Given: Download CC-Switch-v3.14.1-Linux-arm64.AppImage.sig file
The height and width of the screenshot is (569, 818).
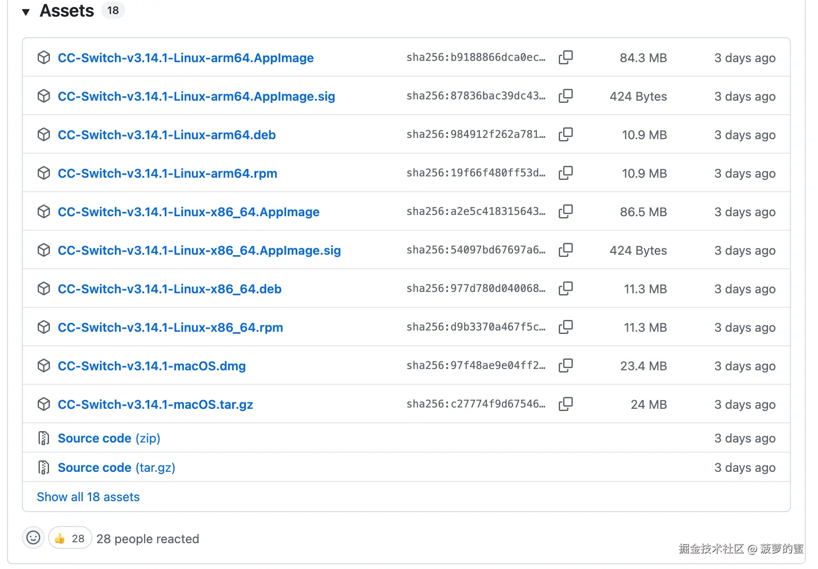Looking at the screenshot, I should point(196,96).
